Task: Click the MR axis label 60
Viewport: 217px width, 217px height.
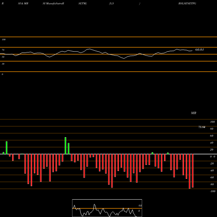Action: [x=212, y=136]
